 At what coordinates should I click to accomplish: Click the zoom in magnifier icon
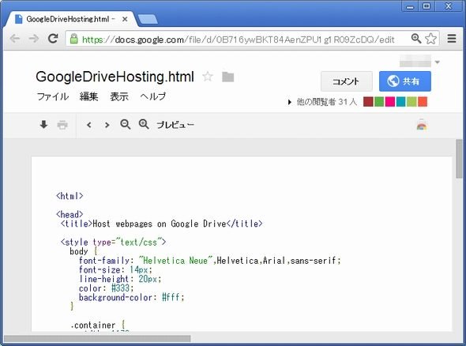(144, 124)
